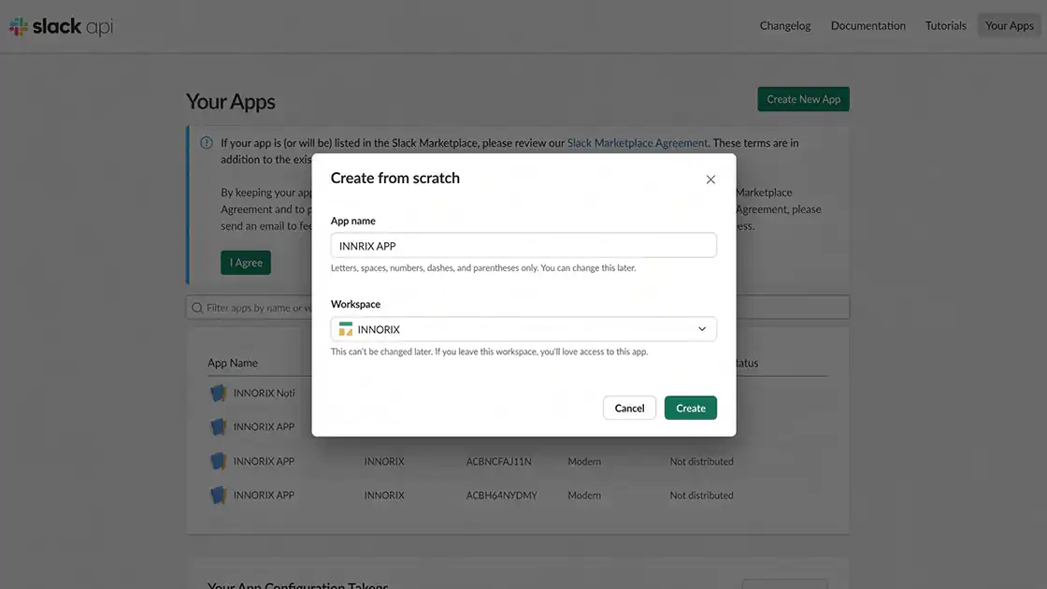The width and height of the screenshot is (1047, 589).
Task: Click app icon in ACBNCFAJ11N row
Action: point(219,461)
